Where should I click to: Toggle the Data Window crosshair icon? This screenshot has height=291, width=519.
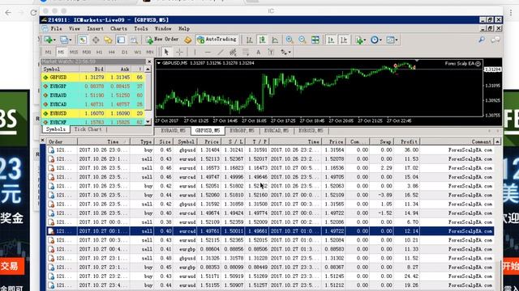[96, 40]
